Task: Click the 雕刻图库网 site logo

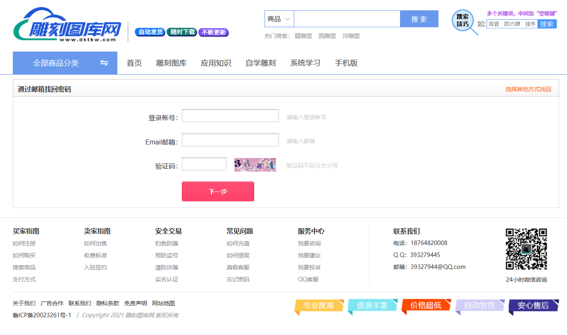Action: 67,26
